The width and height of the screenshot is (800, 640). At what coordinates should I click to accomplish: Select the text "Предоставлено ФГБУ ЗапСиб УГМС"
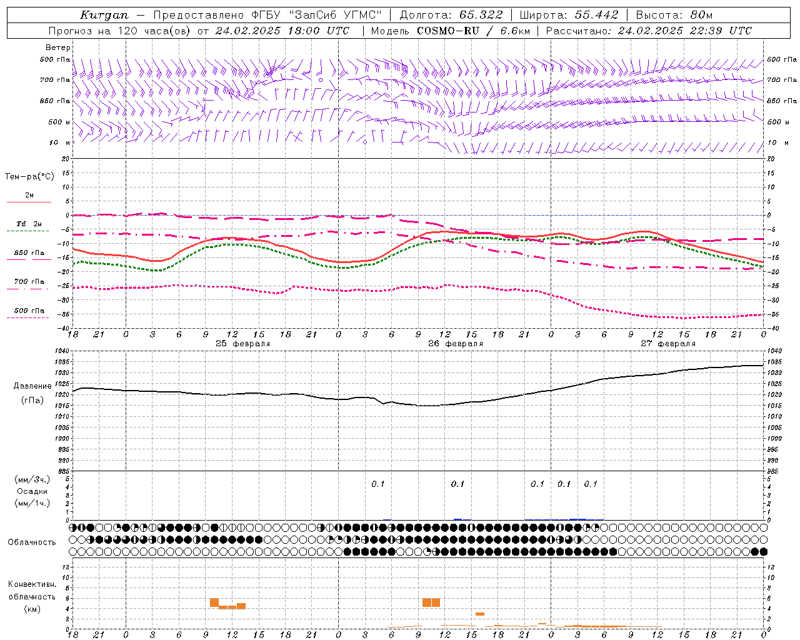click(267, 15)
